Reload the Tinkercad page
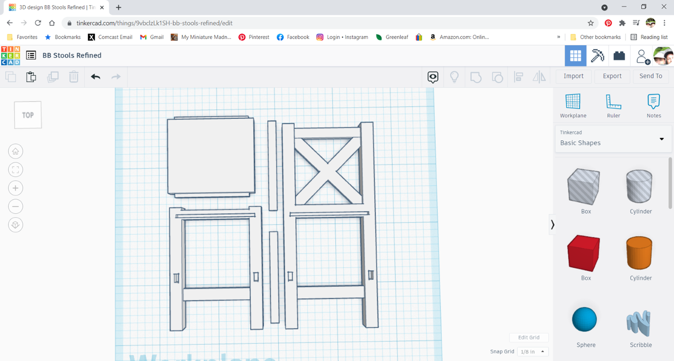The width and height of the screenshot is (674, 361). point(38,23)
